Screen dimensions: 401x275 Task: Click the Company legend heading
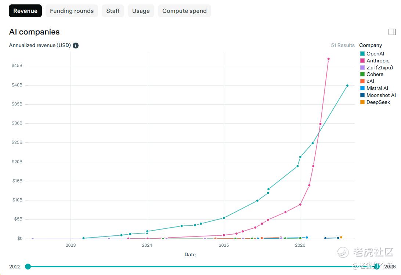(370, 45)
